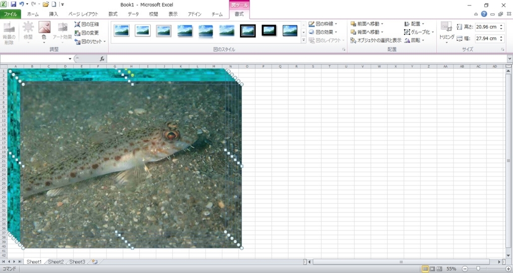Screen dimensions: 513x273
Task: Open 図の効果 picture effects dropdown
Action: click(x=323, y=32)
